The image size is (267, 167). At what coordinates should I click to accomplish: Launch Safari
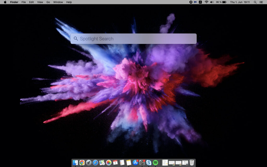(x=95, y=162)
